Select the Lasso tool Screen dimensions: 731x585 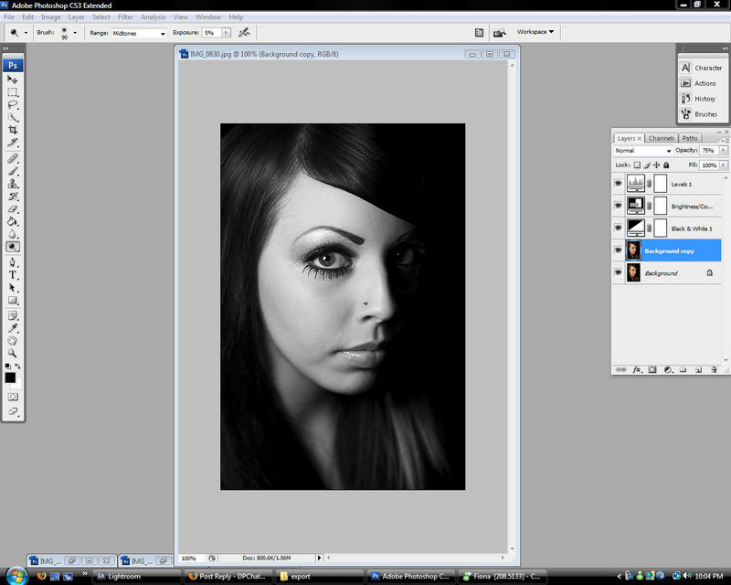point(13,104)
